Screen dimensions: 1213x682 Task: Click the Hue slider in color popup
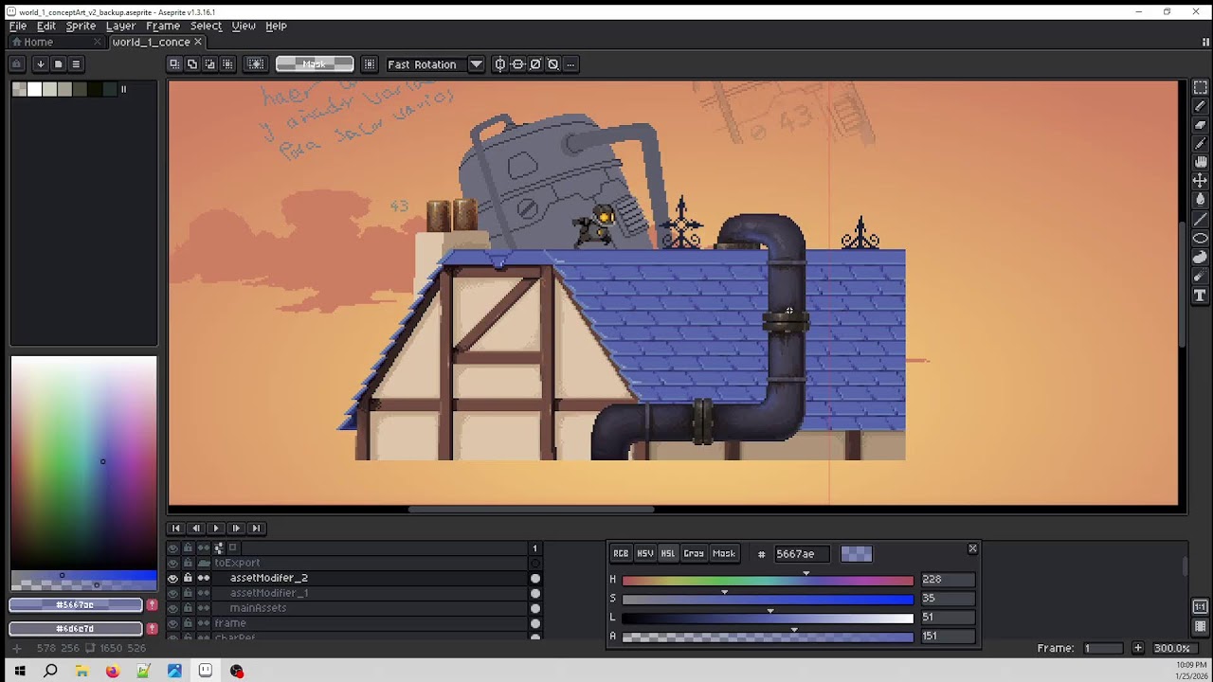768,579
